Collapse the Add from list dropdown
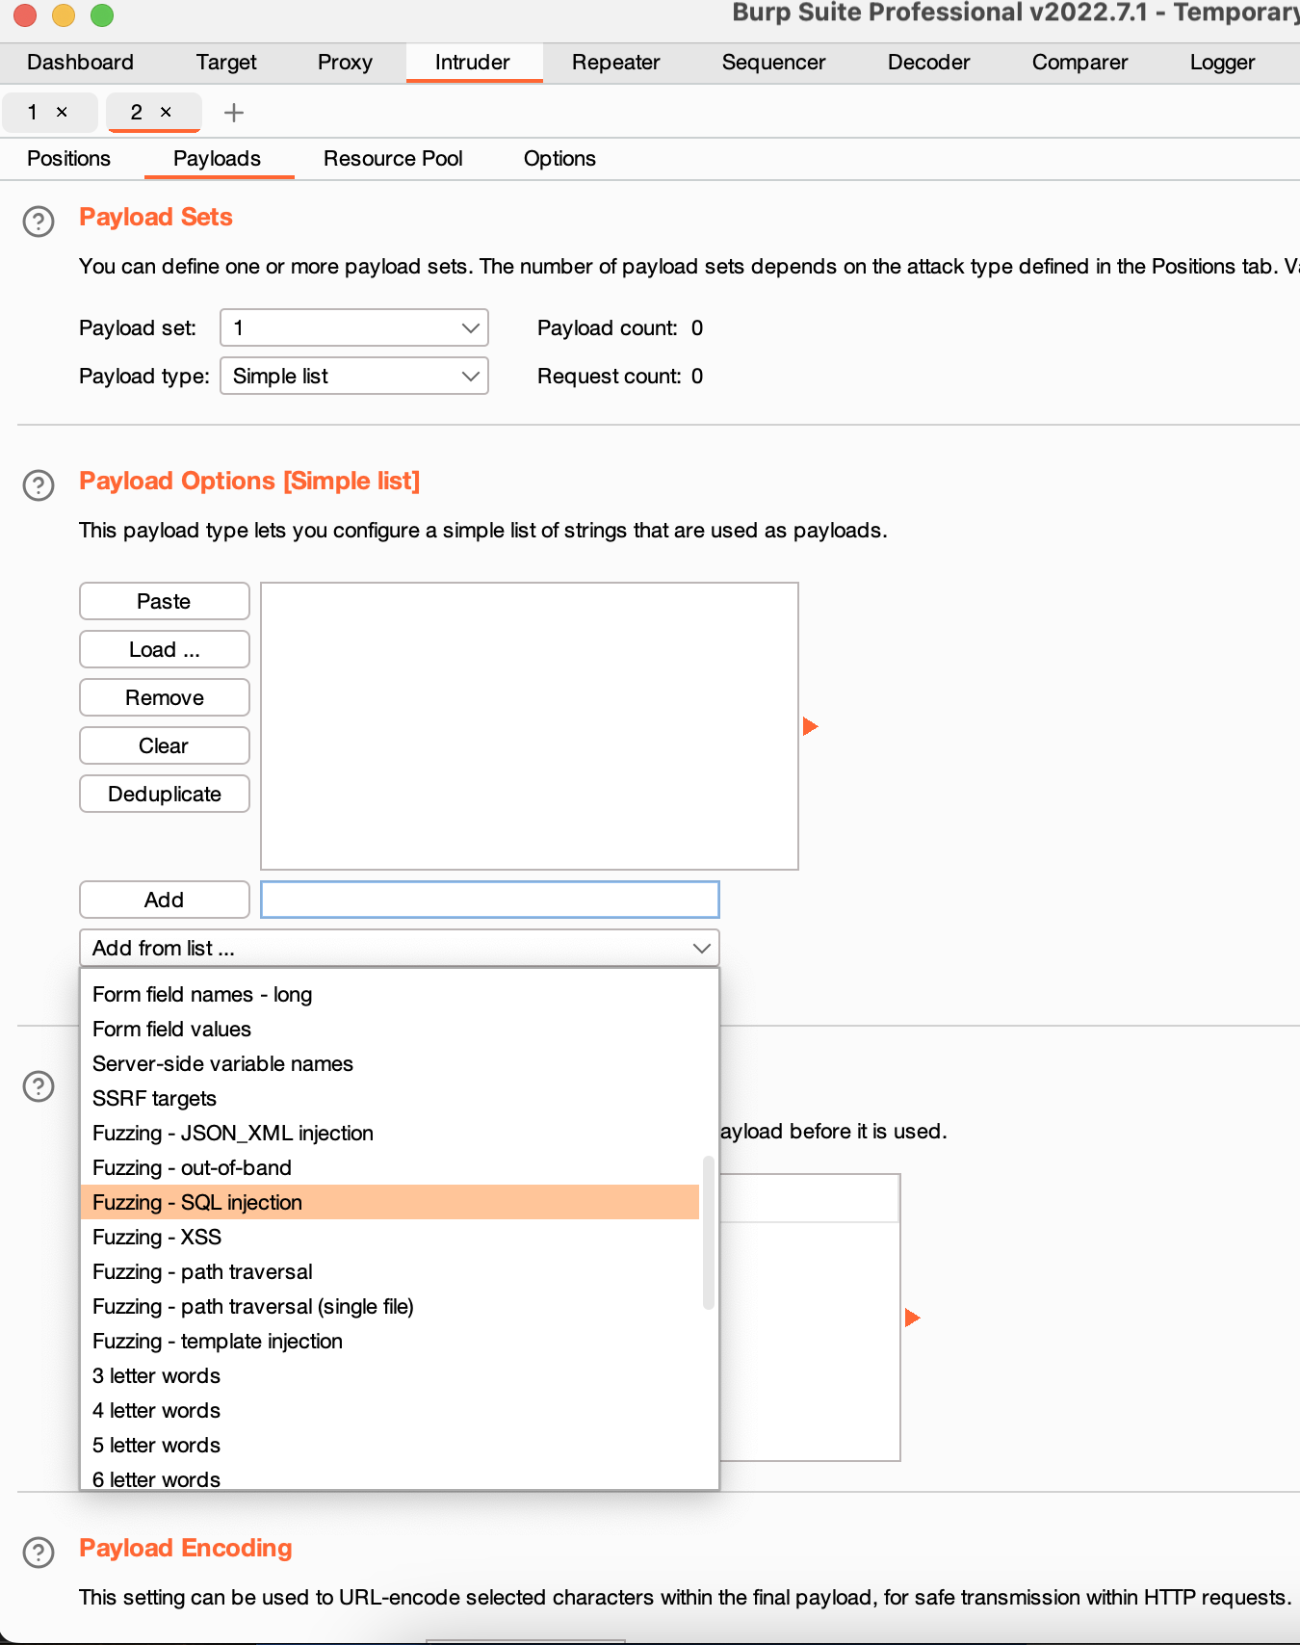Viewport: 1300px width, 1645px height. pyautogui.click(x=400, y=948)
